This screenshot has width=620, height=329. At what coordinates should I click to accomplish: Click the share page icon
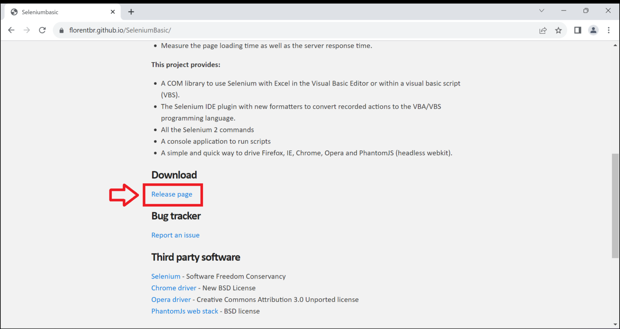pyautogui.click(x=543, y=30)
